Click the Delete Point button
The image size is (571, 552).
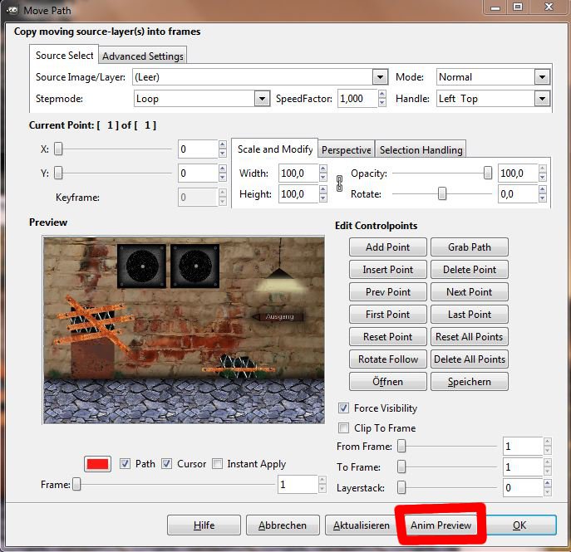pos(470,270)
